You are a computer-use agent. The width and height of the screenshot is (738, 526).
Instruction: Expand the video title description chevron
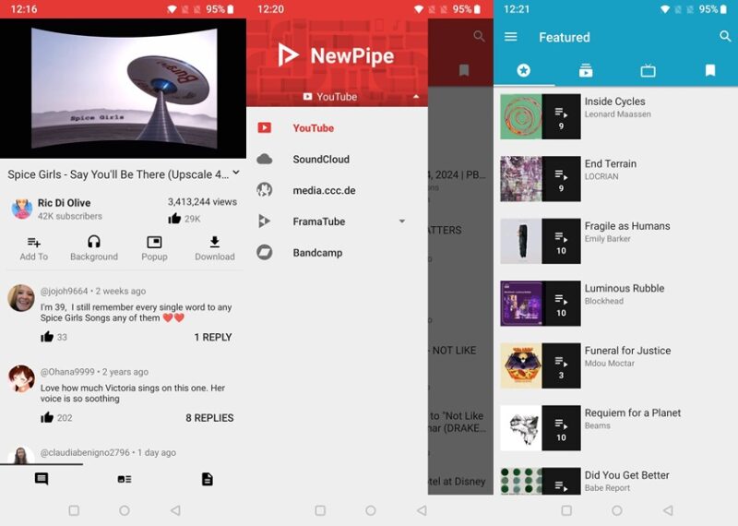click(236, 173)
